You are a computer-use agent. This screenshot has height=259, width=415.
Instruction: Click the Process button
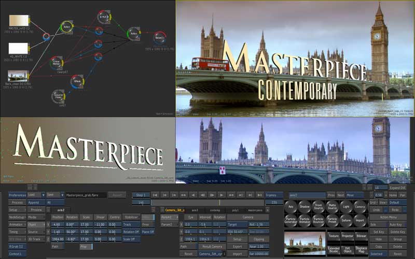(17, 202)
